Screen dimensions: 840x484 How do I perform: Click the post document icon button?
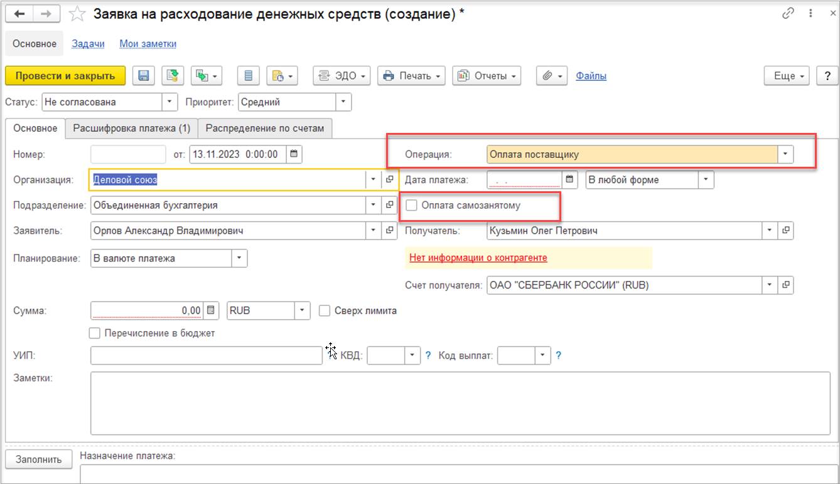click(173, 76)
